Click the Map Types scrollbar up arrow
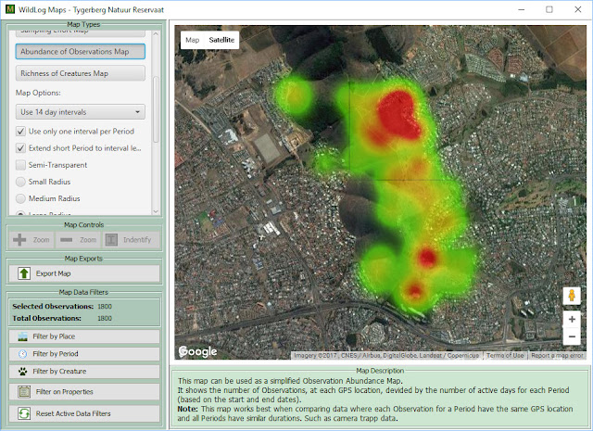The height and width of the screenshot is (431, 593). pos(156,34)
